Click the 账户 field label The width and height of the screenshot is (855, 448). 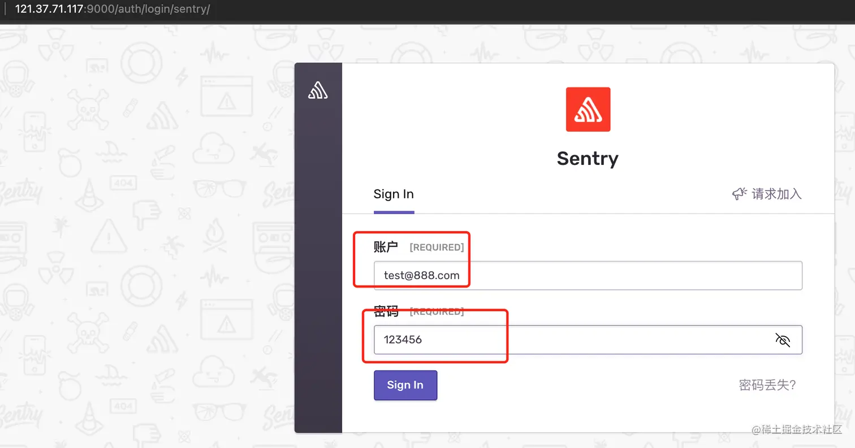pyautogui.click(x=386, y=247)
